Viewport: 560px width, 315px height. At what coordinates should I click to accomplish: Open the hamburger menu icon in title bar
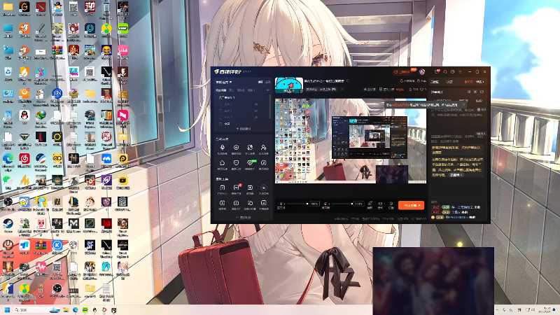point(460,72)
